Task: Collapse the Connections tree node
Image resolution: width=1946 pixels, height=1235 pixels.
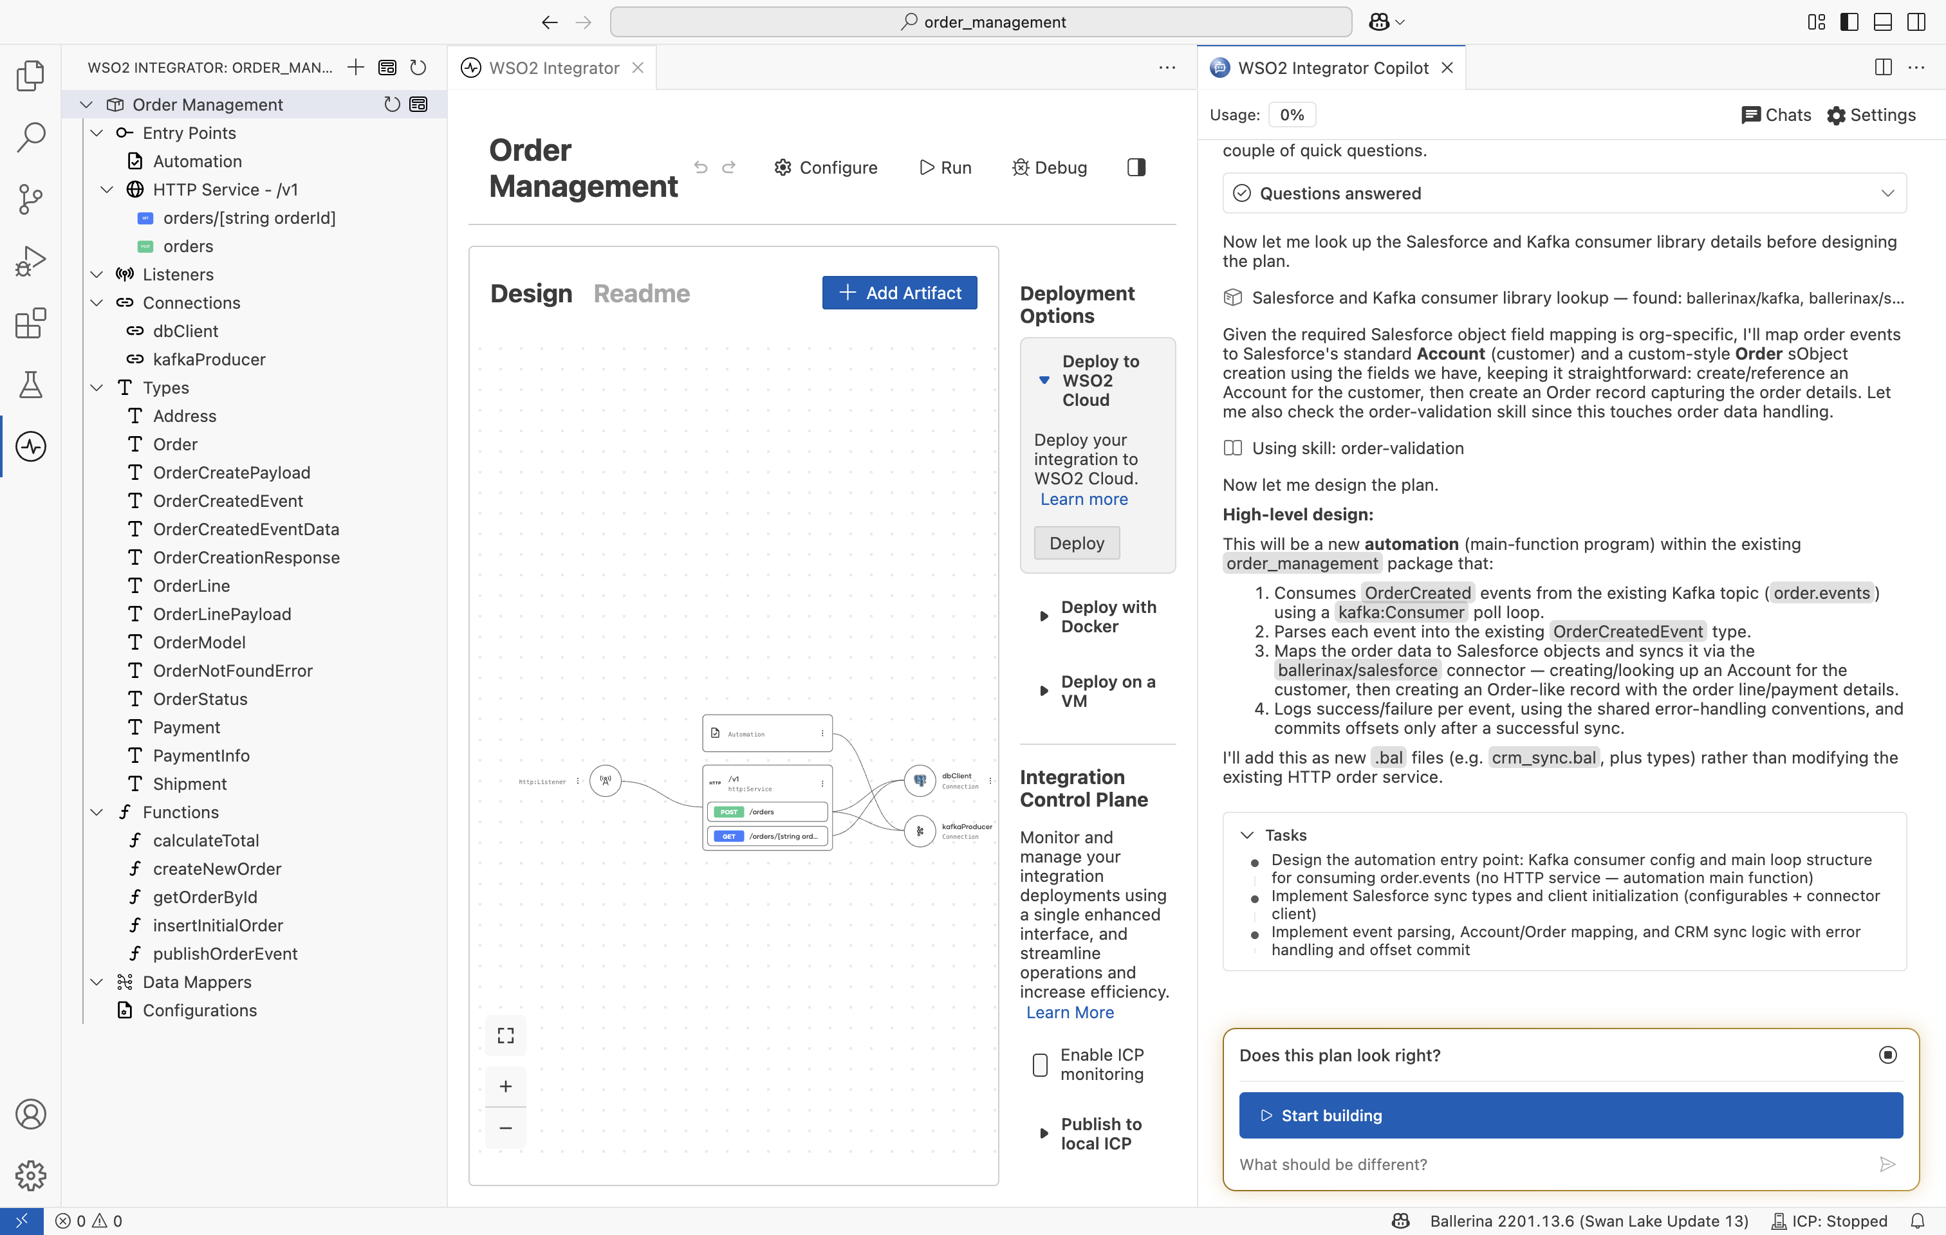Action: click(97, 302)
